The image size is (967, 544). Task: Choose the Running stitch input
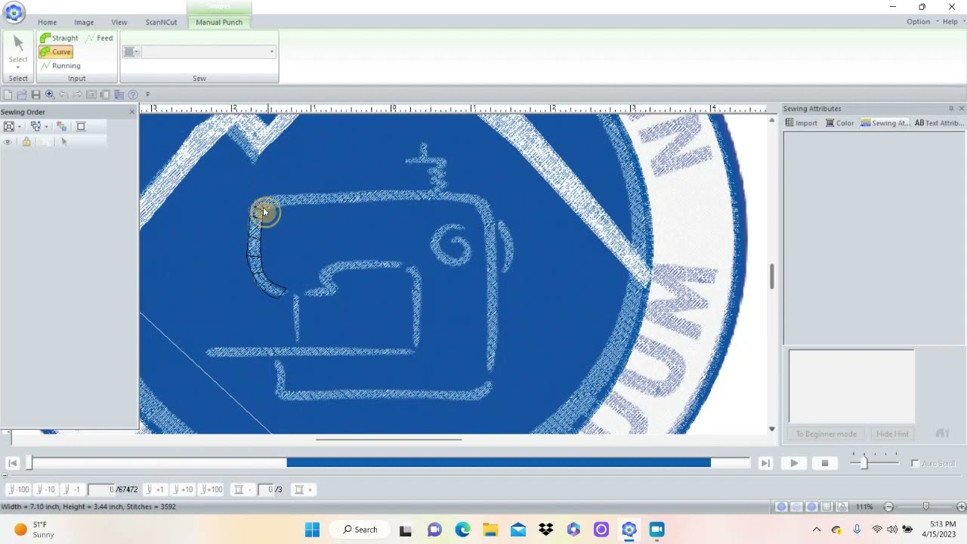(x=60, y=66)
